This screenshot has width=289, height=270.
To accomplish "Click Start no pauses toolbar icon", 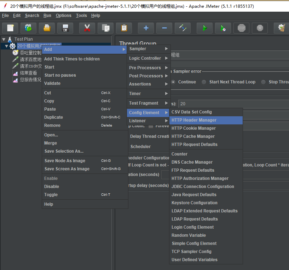I will (223, 28).
